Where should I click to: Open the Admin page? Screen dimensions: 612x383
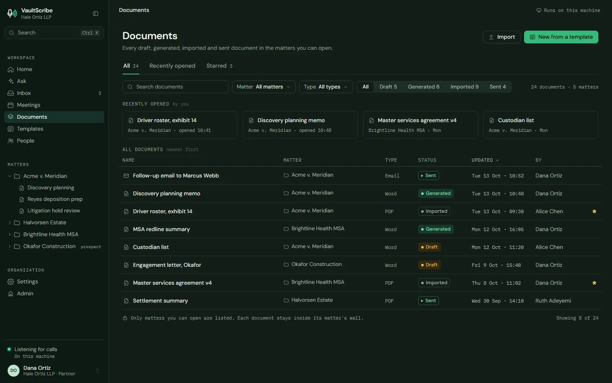click(x=54, y=294)
